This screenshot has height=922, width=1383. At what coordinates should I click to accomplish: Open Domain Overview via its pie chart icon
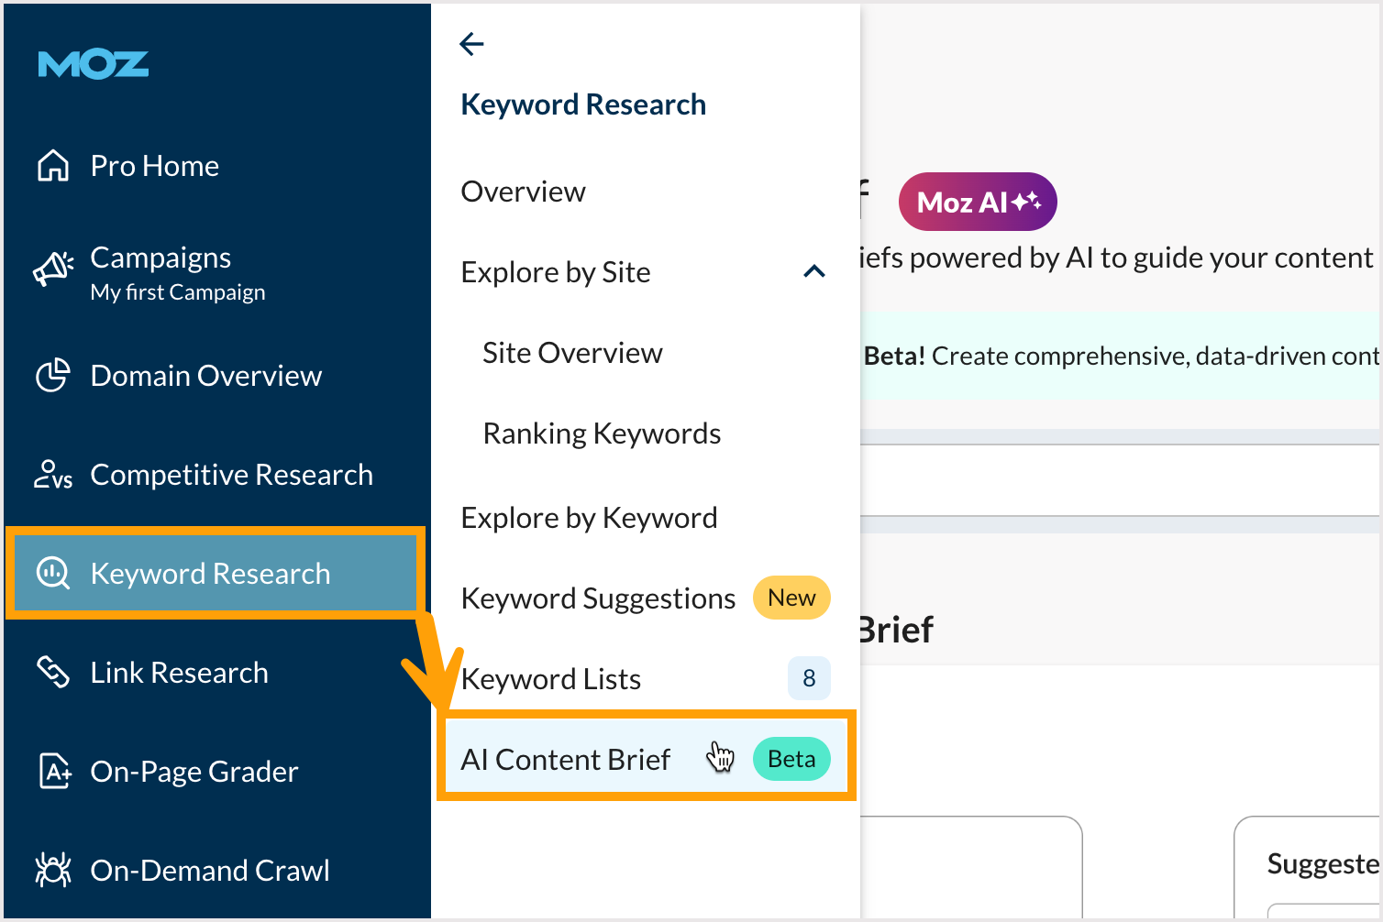pos(53,375)
